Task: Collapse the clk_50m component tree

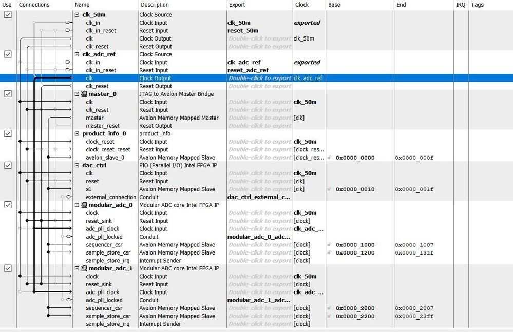Action: click(77, 15)
